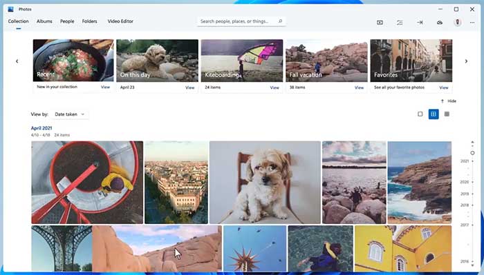Open the Recent album card
484x275 pixels.
73,60
